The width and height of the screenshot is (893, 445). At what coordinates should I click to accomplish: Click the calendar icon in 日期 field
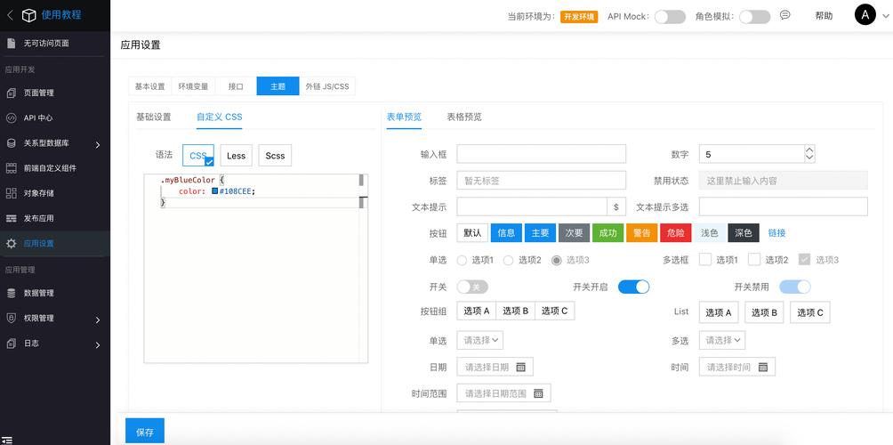521,367
